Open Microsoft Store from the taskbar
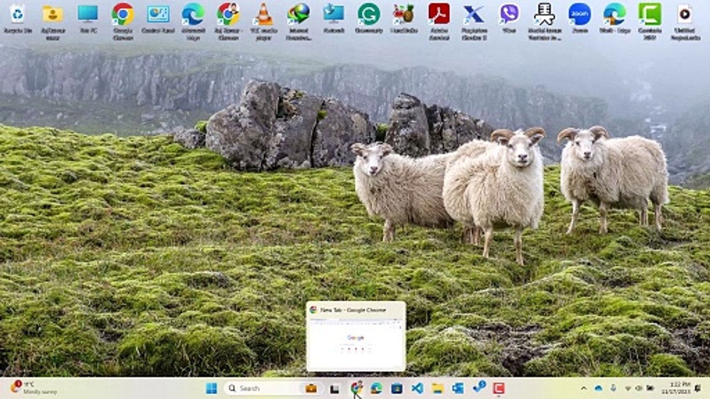710x399 pixels. (x=397, y=388)
